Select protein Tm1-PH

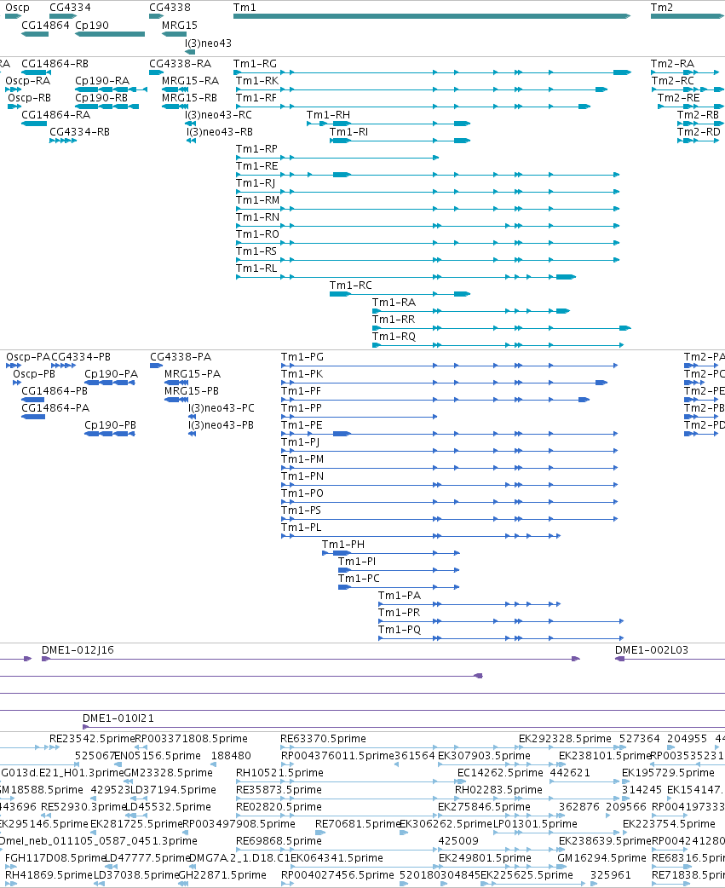point(391,553)
